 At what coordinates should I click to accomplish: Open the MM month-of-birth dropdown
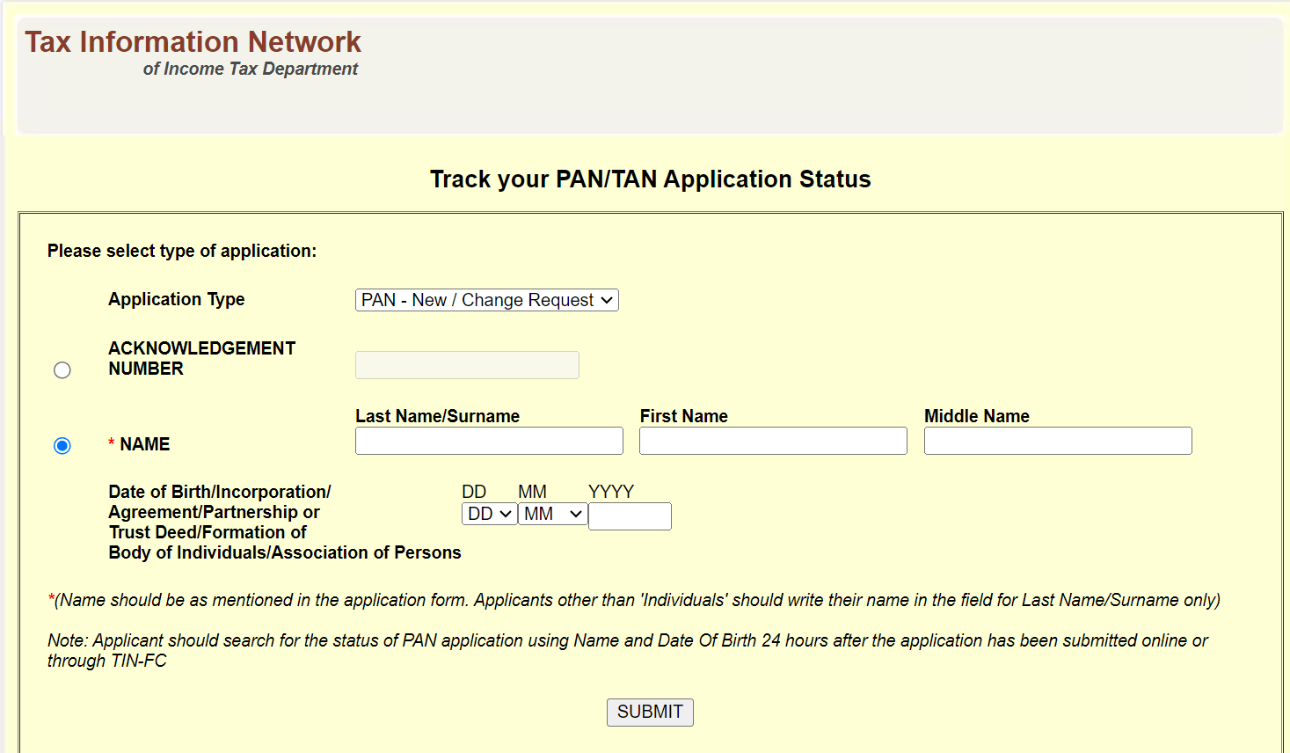(x=551, y=514)
